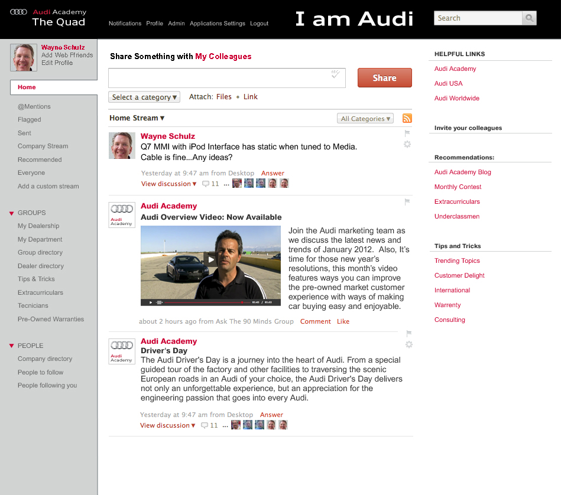The width and height of the screenshot is (561, 495).
Task: Open Company directory under People
Action: coord(45,359)
